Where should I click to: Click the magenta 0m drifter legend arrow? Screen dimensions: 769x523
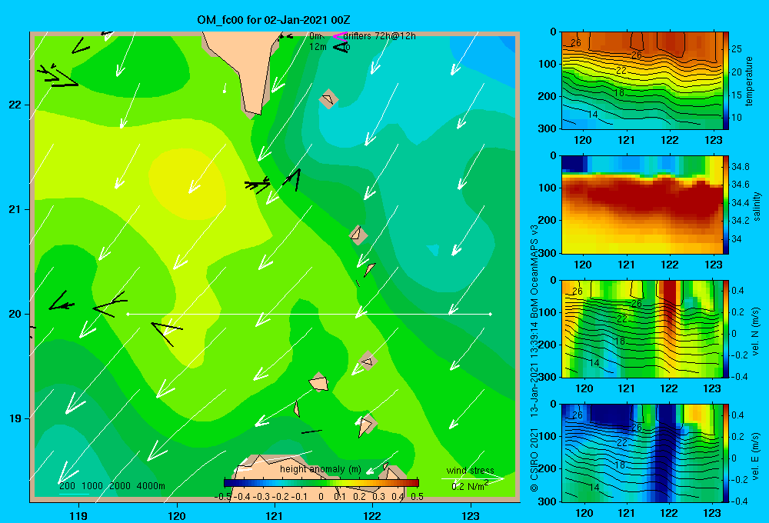pyautogui.click(x=339, y=36)
